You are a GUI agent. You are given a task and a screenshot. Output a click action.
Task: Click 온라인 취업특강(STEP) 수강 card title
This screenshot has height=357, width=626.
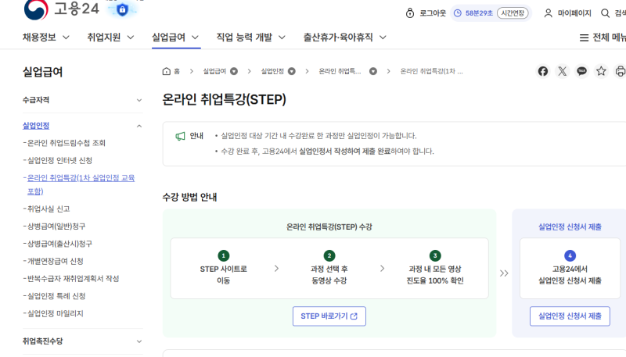(x=329, y=227)
